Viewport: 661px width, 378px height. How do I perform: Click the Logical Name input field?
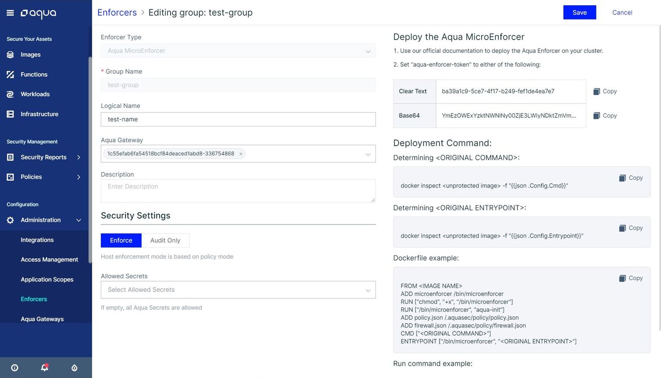point(238,119)
